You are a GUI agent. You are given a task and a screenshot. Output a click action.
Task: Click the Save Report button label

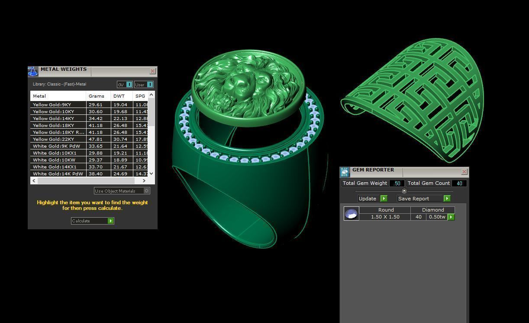(x=413, y=199)
